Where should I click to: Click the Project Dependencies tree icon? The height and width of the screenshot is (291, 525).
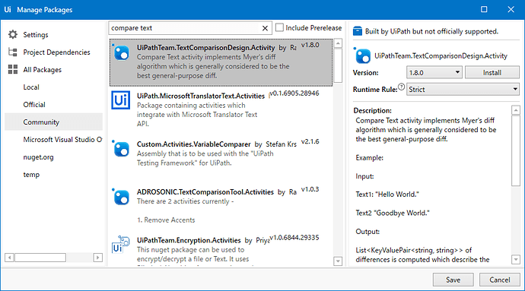coord(13,52)
